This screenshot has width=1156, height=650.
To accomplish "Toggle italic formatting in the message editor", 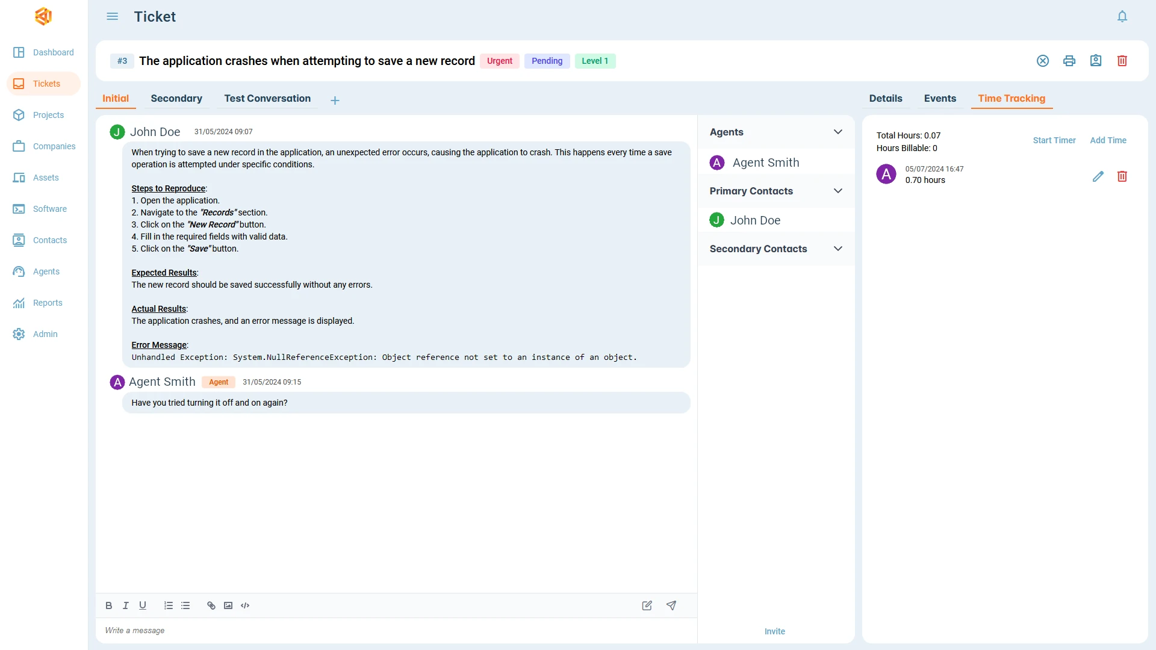I will point(125,605).
